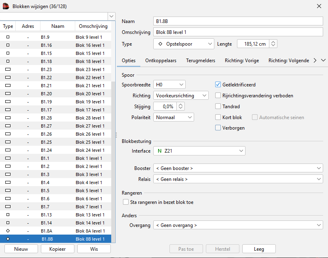Sort list by the Naam column header
The height and width of the screenshot is (258, 328).
pos(58,26)
